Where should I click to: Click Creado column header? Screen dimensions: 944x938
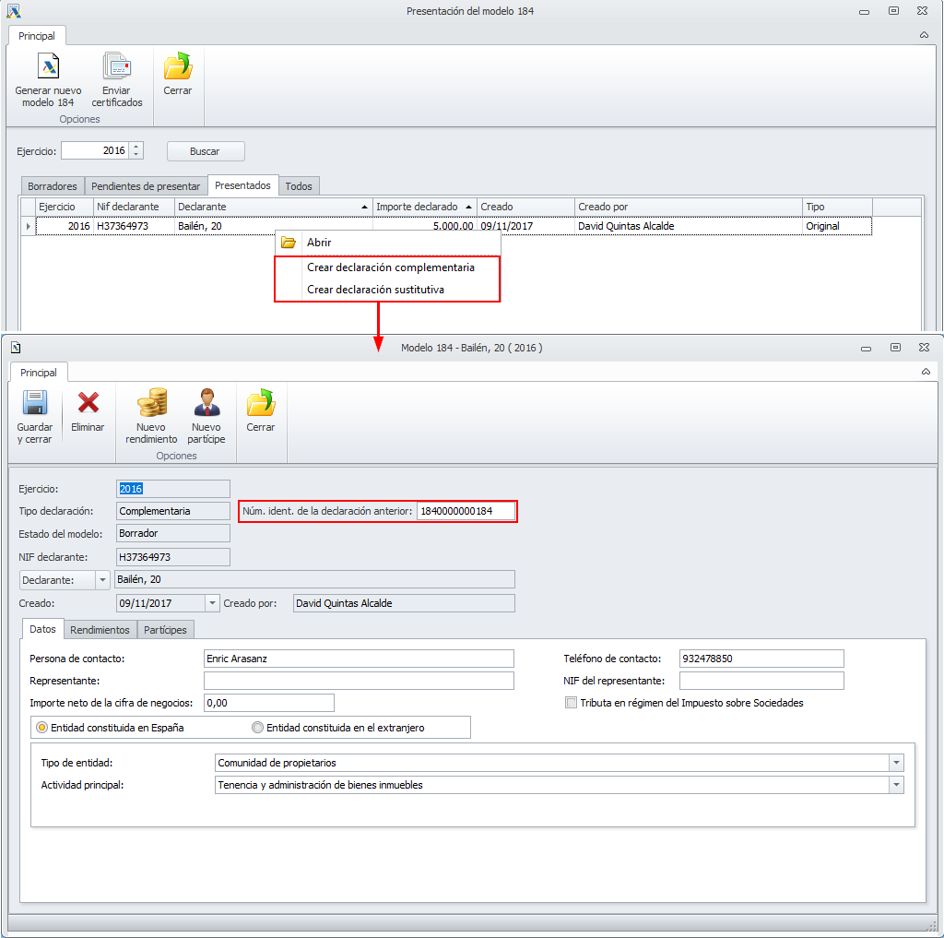pos(525,207)
